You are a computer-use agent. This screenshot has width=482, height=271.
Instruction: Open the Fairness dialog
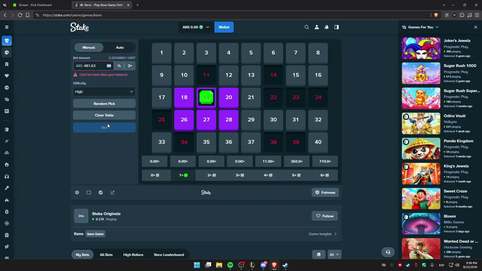(x=325, y=192)
